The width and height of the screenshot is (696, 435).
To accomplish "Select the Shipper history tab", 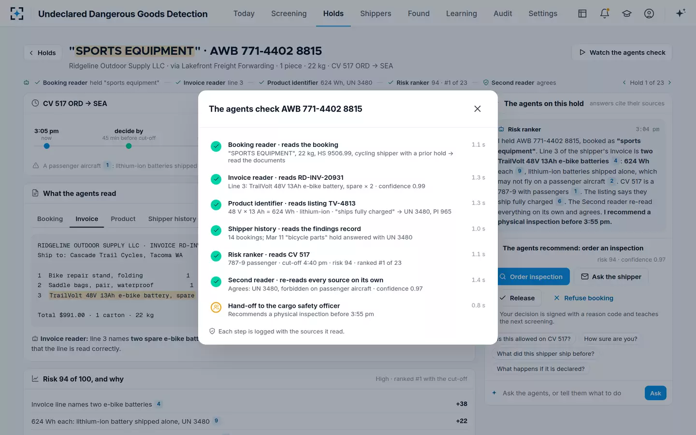I will (172, 219).
